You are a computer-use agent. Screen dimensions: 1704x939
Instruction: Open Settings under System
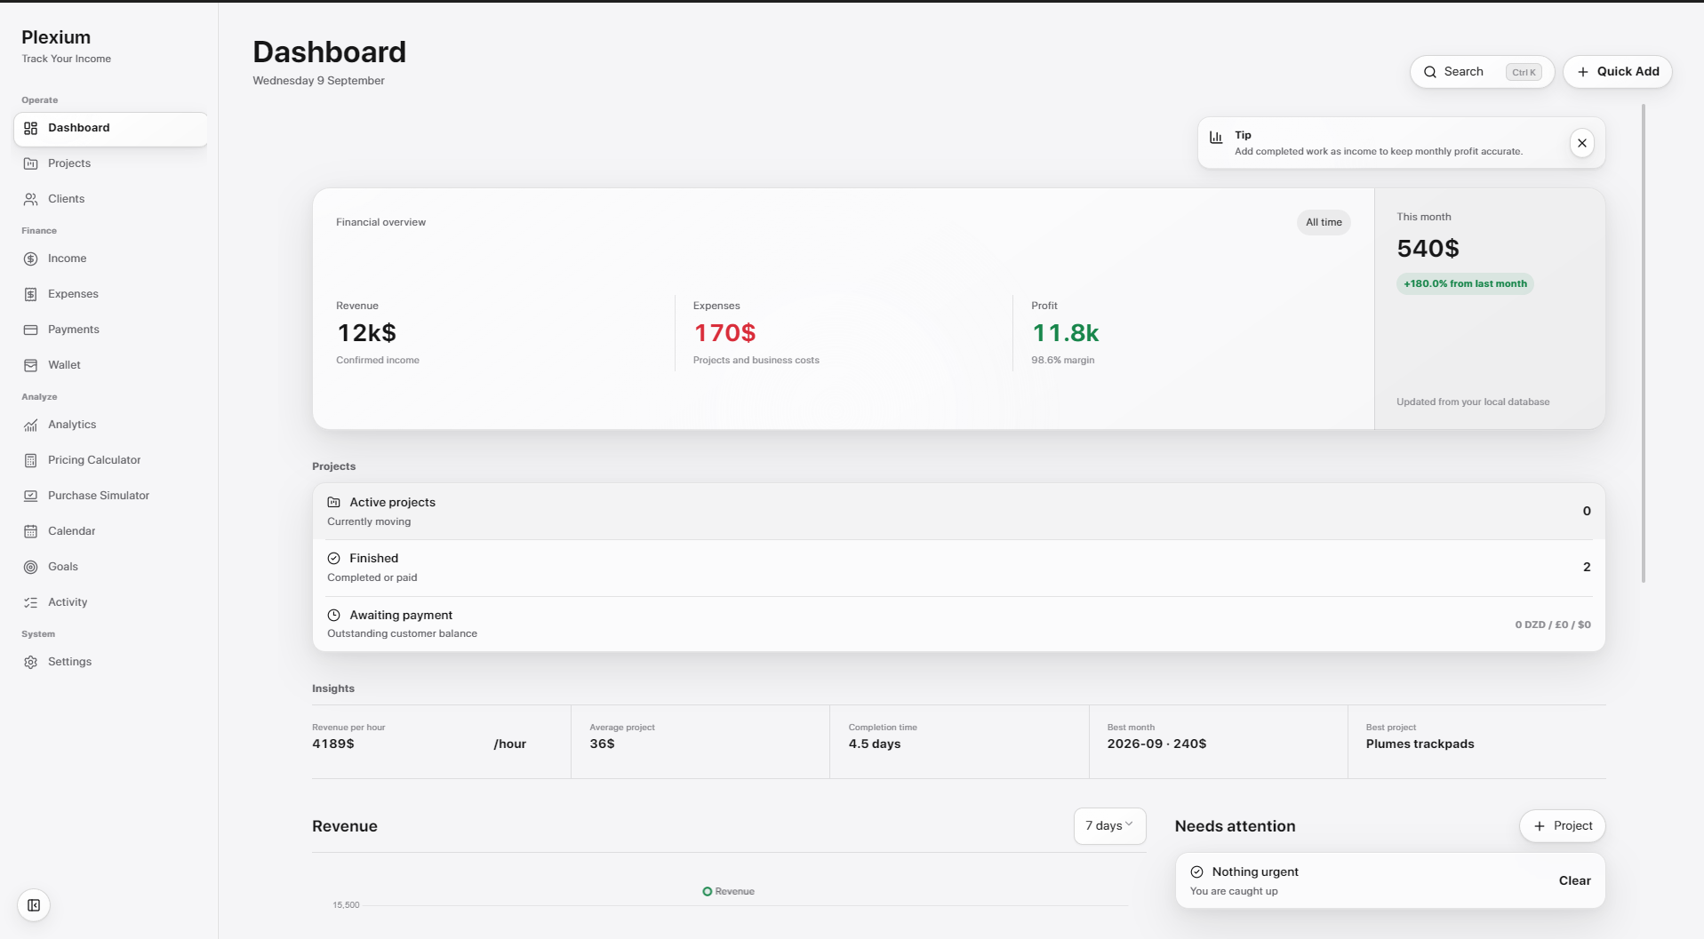111,662
